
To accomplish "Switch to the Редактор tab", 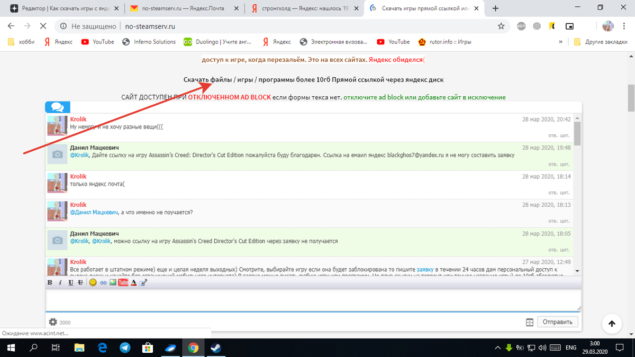I will coord(65,8).
